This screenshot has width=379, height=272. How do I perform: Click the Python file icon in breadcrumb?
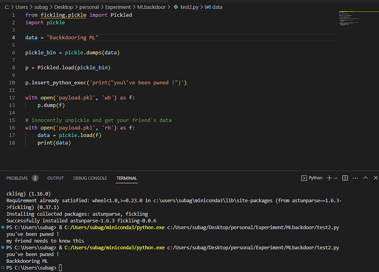tap(176, 7)
